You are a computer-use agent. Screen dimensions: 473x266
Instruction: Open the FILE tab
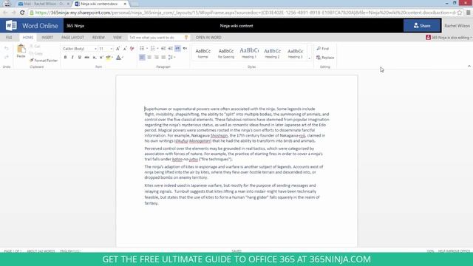9,38
